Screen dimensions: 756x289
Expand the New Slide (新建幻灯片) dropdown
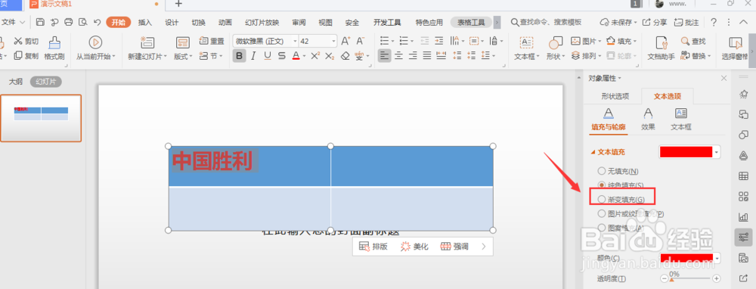tap(147, 57)
